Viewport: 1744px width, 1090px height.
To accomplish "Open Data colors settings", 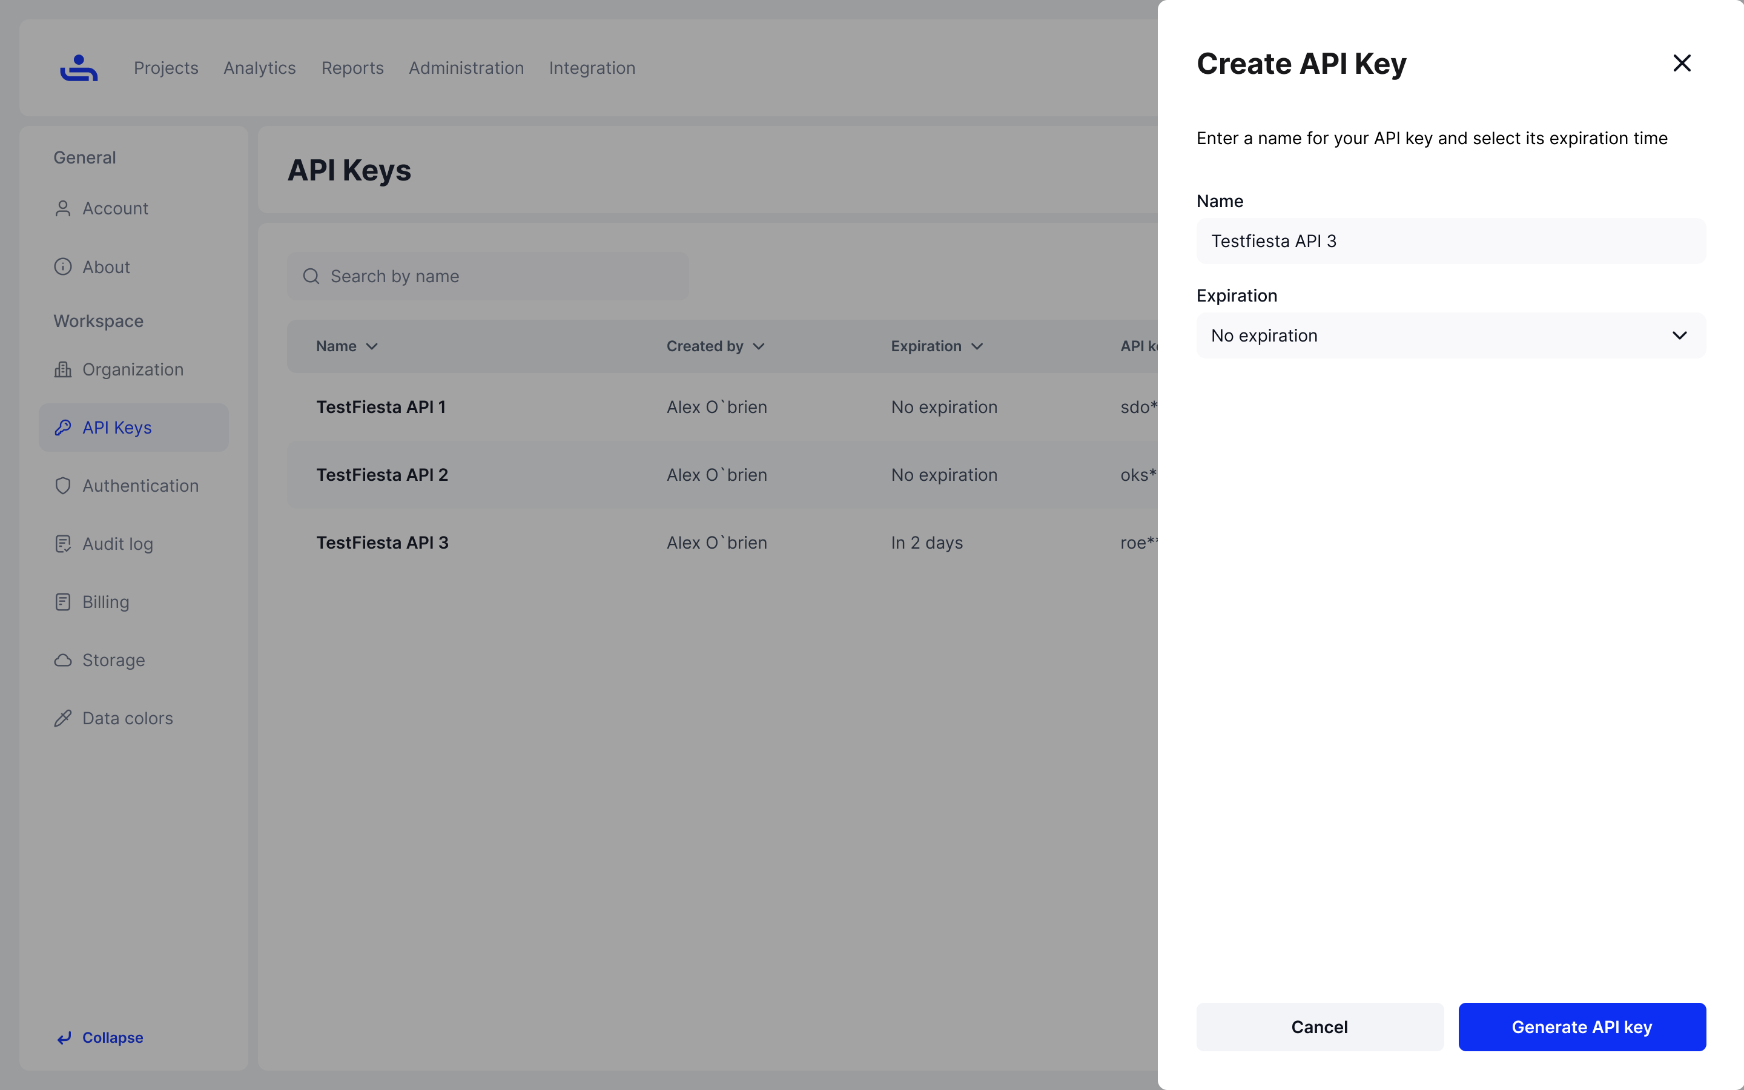I will point(128,718).
